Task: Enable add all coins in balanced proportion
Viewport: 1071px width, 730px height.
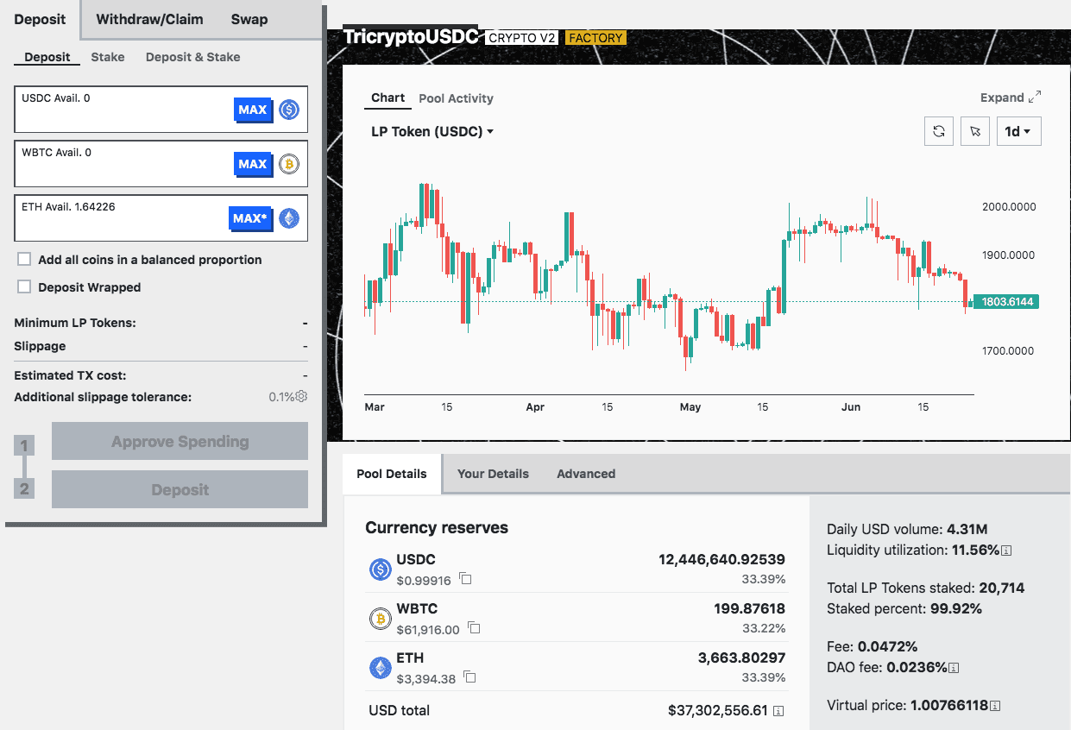Action: click(x=24, y=260)
